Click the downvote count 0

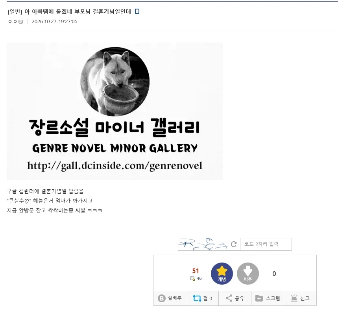tap(274, 274)
